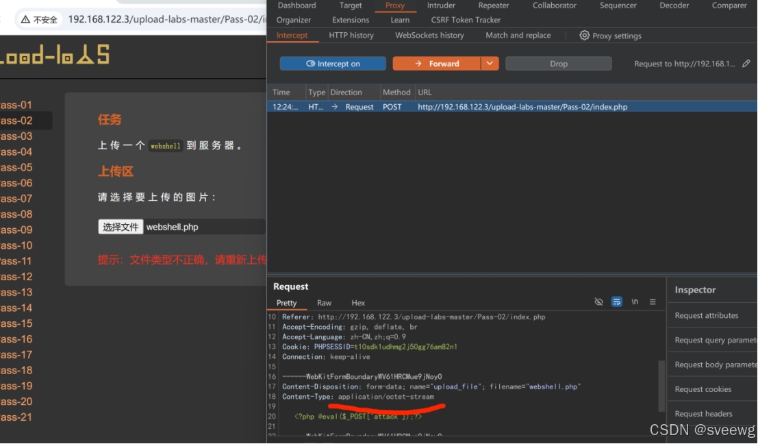The height and width of the screenshot is (444, 758).
Task: Open the Learn tab
Action: coord(400,20)
